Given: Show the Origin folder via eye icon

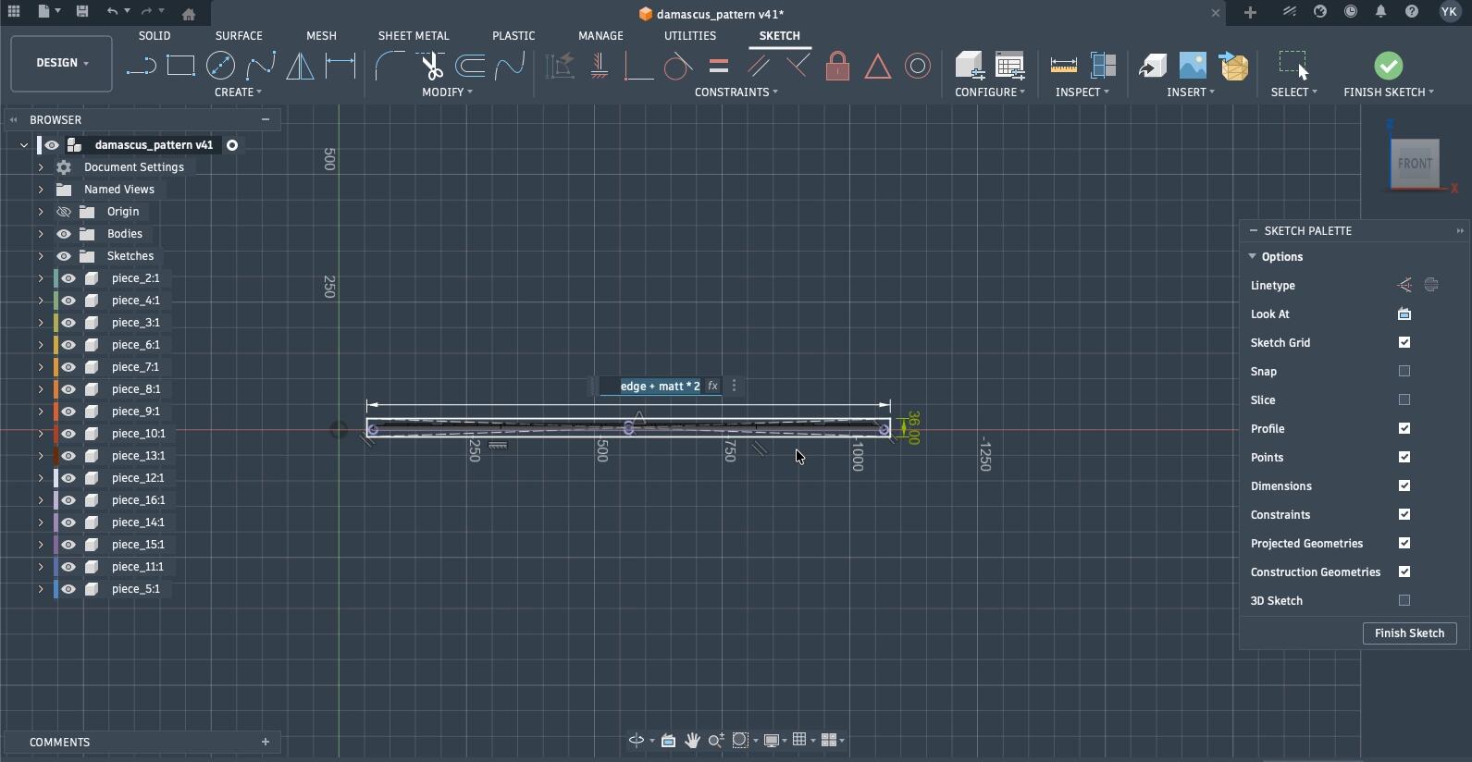Looking at the screenshot, I should [64, 212].
